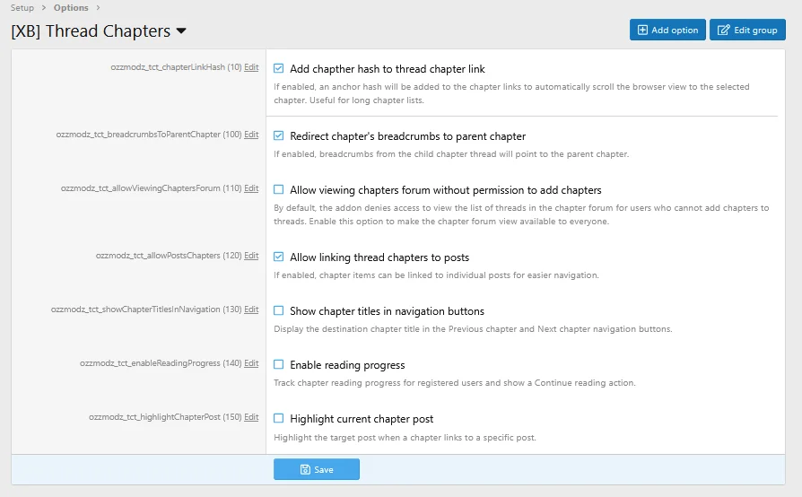802x497 pixels.
Task: Click the Add option button label
Action: [675, 31]
